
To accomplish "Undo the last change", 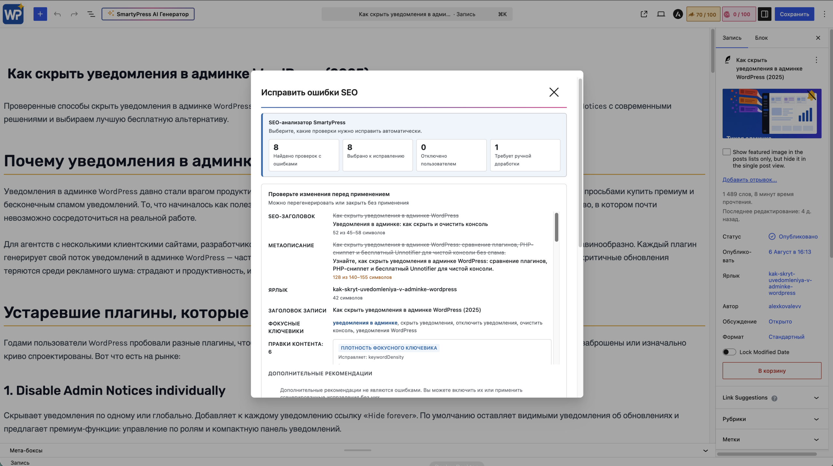I will 57,14.
